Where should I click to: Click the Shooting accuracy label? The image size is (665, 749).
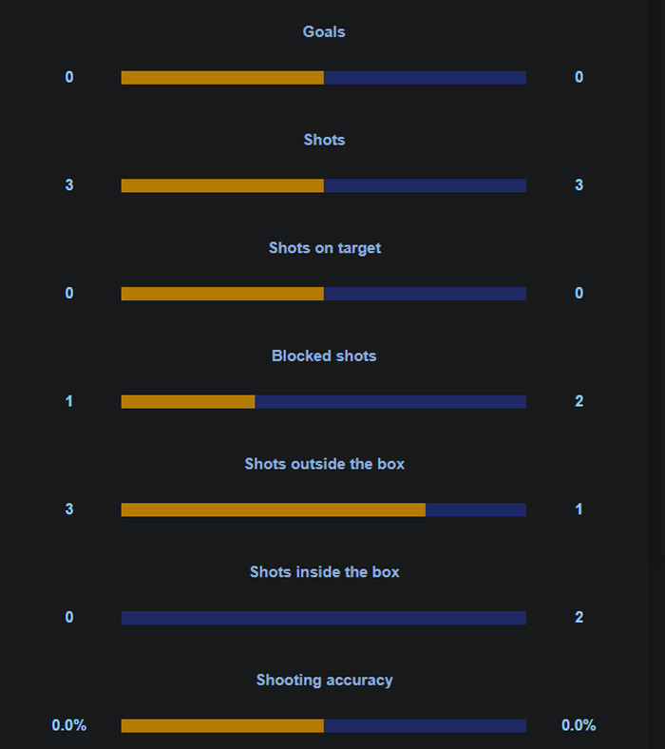[324, 680]
